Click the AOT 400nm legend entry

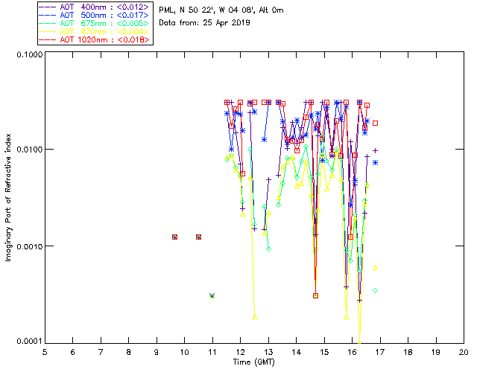coord(95,6)
